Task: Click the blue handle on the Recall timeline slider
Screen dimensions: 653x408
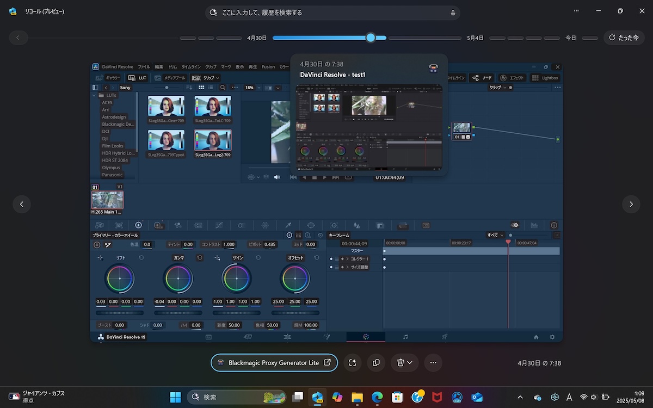Action: click(371, 38)
